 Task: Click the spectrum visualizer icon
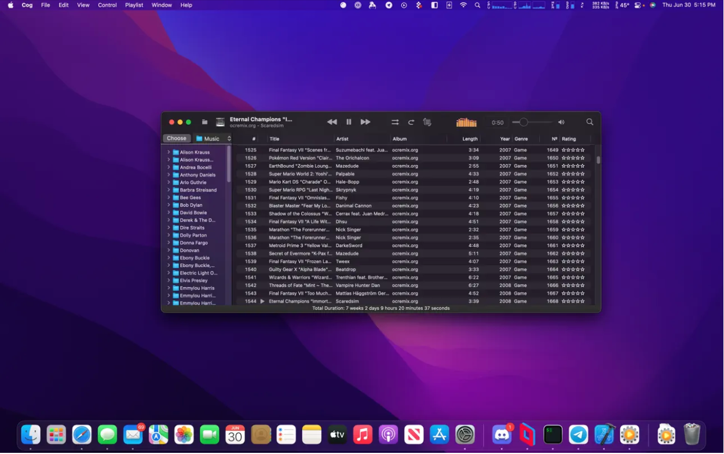click(466, 122)
